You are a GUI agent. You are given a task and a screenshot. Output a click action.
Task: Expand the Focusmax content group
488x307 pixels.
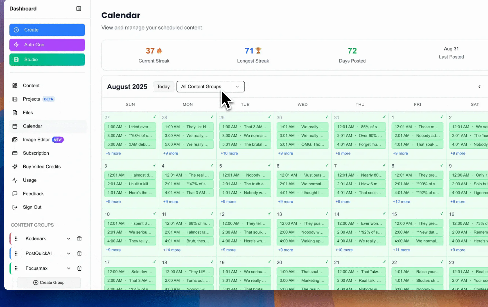[68, 268]
